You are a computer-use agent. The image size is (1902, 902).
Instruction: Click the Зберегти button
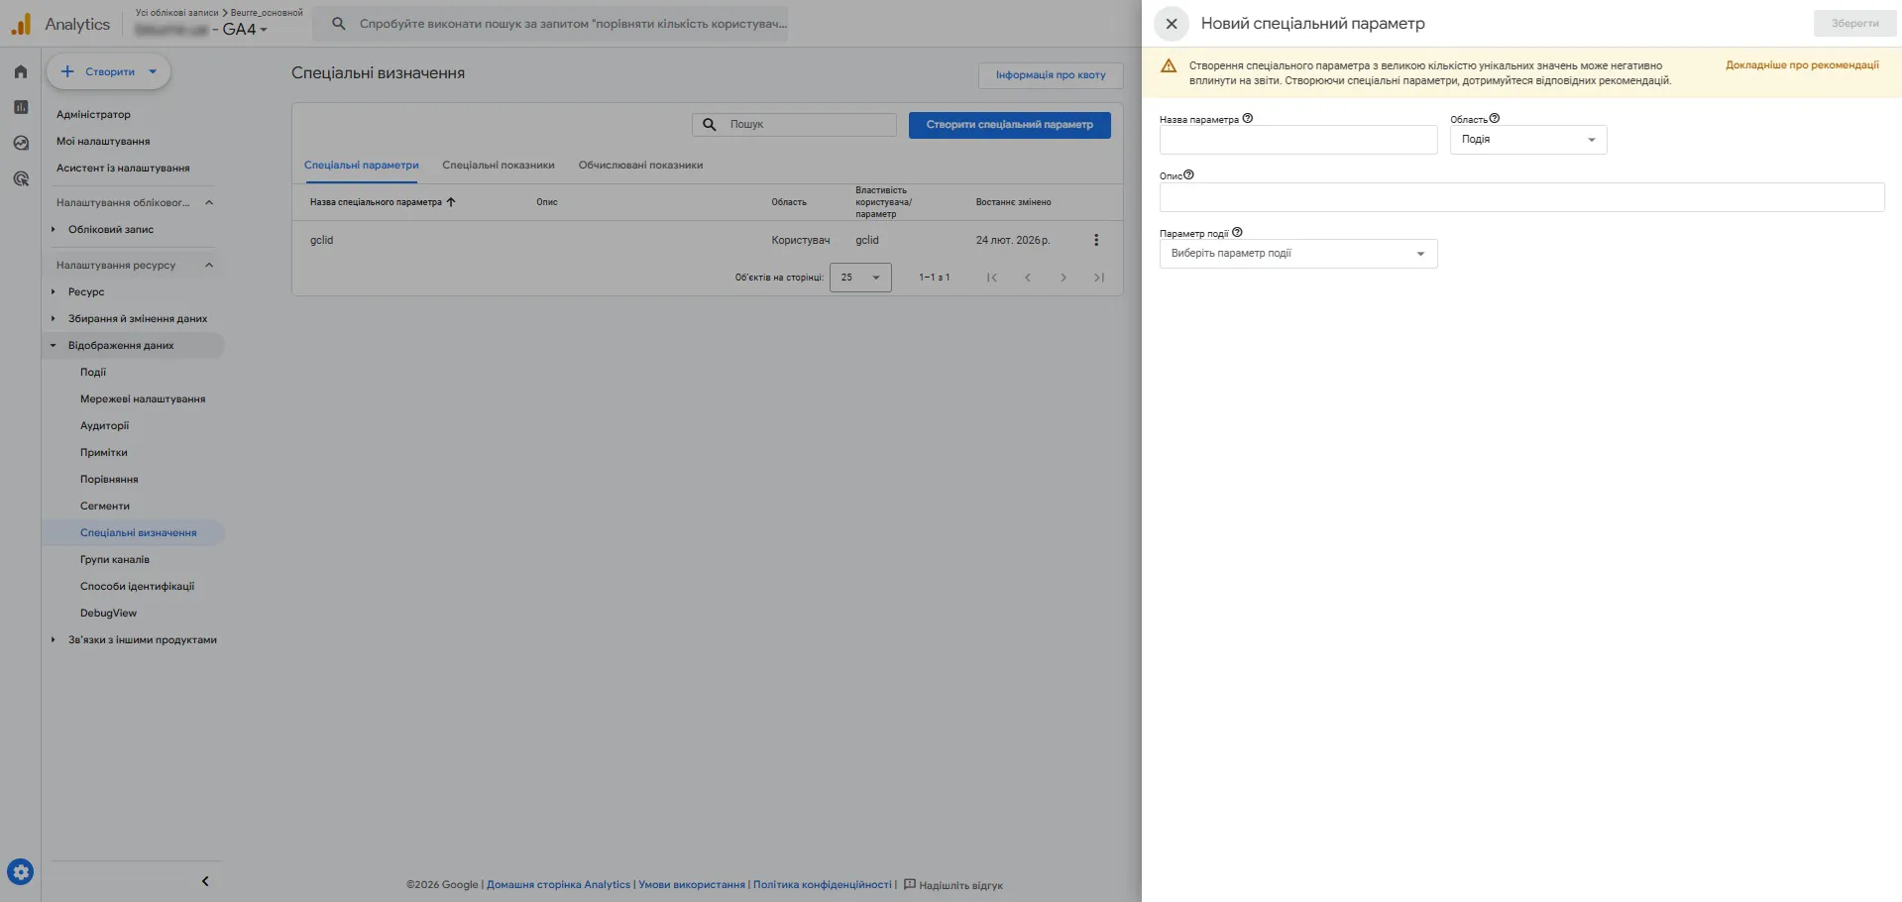click(x=1854, y=24)
